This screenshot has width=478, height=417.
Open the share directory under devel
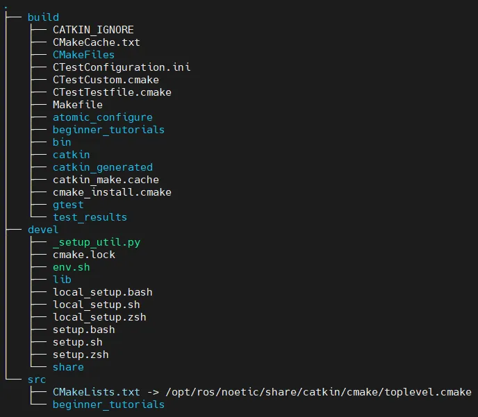click(x=68, y=367)
